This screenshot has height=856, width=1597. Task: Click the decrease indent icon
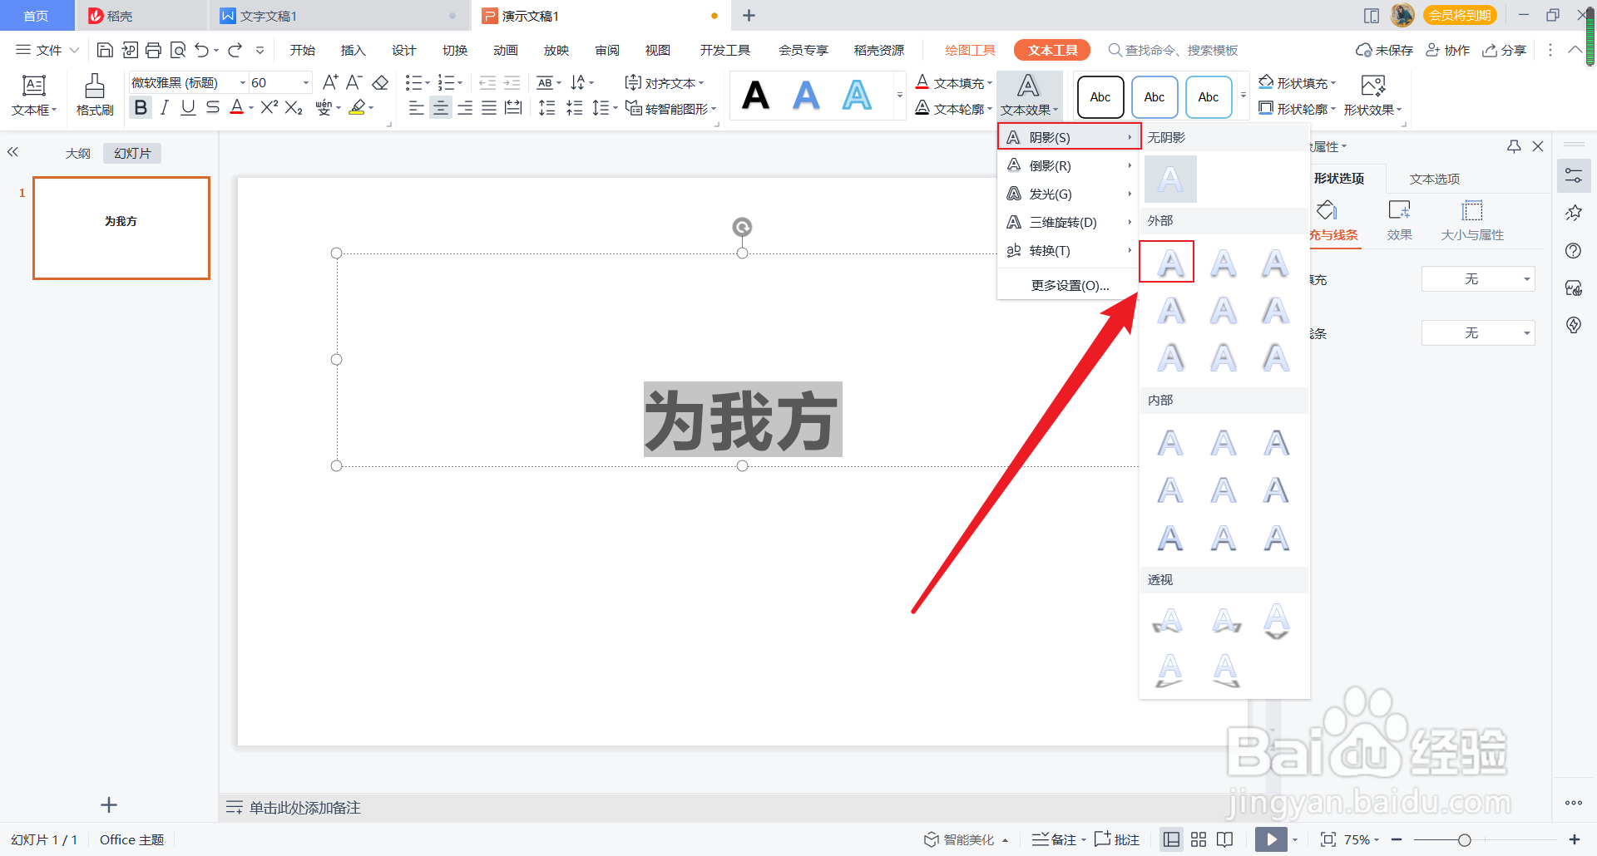coord(487,82)
